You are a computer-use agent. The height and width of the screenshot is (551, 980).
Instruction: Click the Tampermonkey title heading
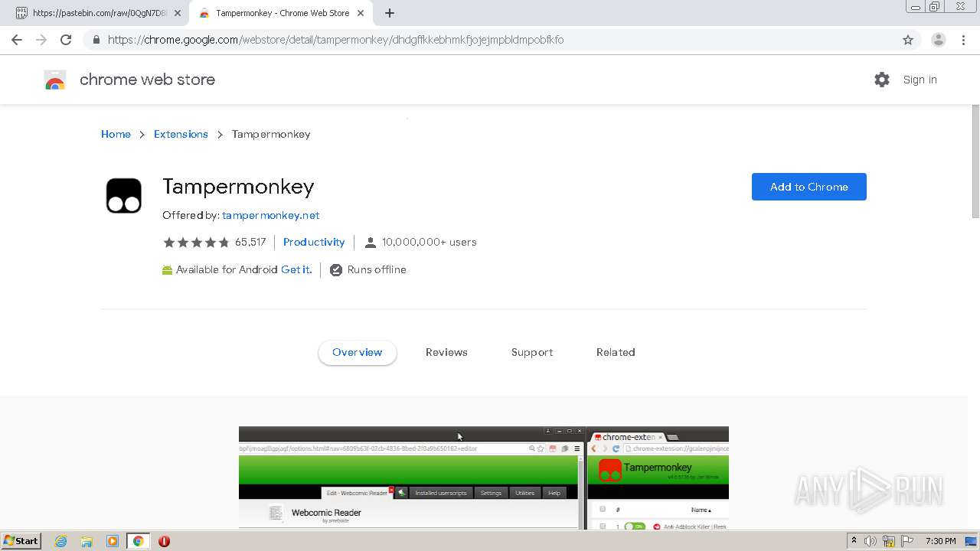[238, 187]
